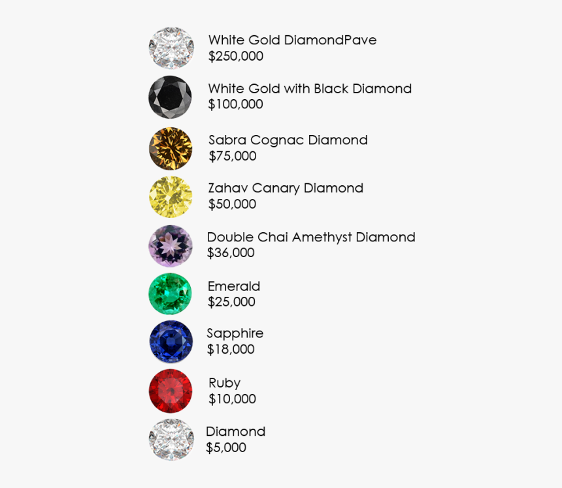Image resolution: width=562 pixels, height=488 pixels.
Task: Open the White Gold DiamondPave label
Action: [x=292, y=40]
